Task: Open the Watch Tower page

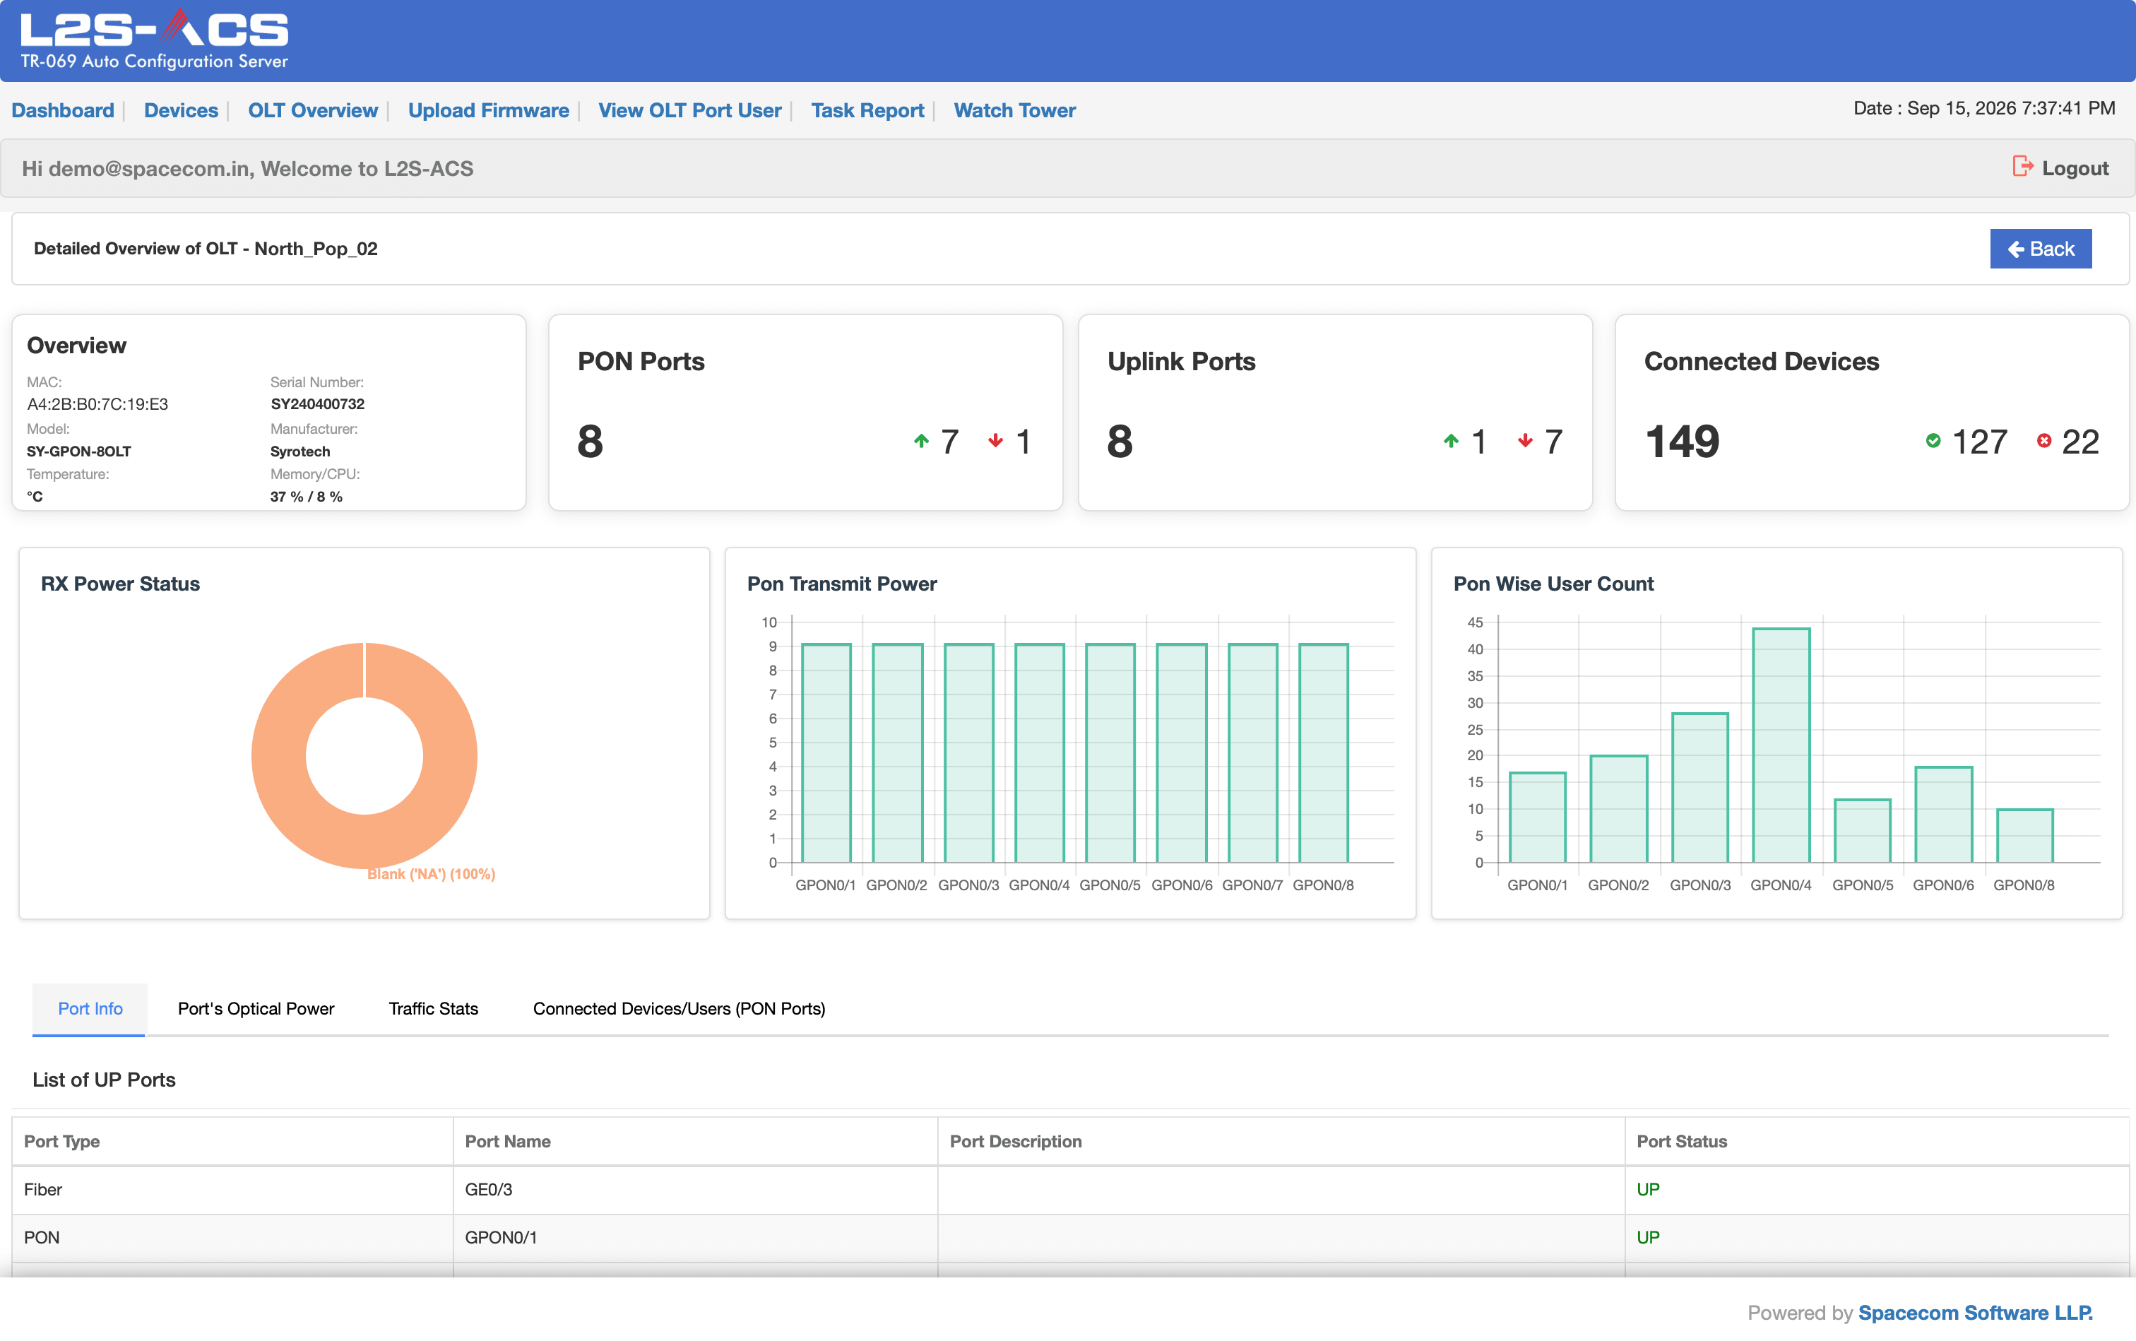Action: [1014, 110]
